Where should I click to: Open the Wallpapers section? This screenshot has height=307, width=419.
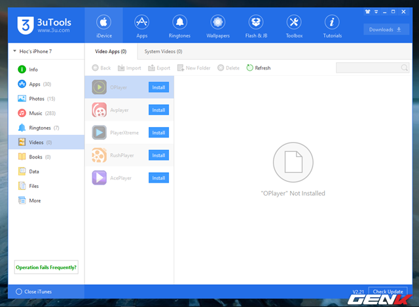tap(218, 26)
